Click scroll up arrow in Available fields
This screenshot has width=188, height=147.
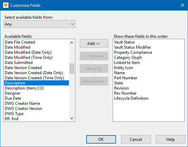coord(72,43)
